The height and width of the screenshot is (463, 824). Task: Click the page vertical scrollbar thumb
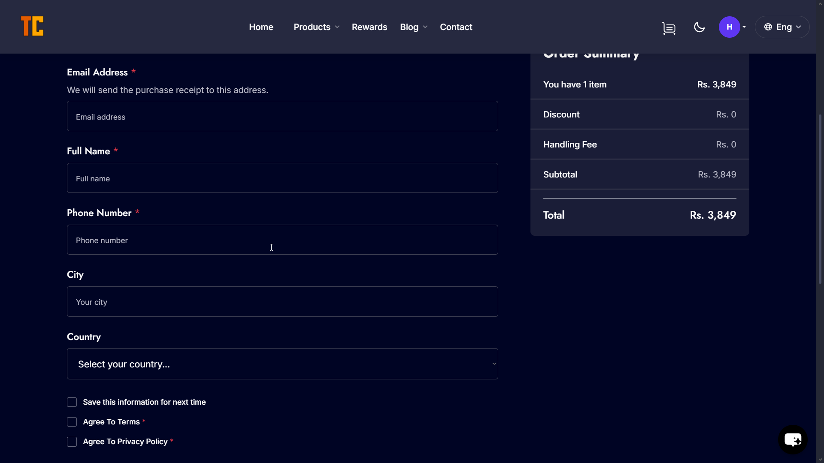coord(820,199)
